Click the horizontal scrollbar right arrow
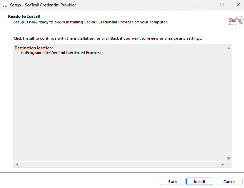 pyautogui.click(x=223, y=165)
